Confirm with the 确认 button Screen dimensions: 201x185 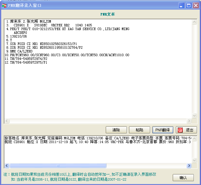[183, 178]
